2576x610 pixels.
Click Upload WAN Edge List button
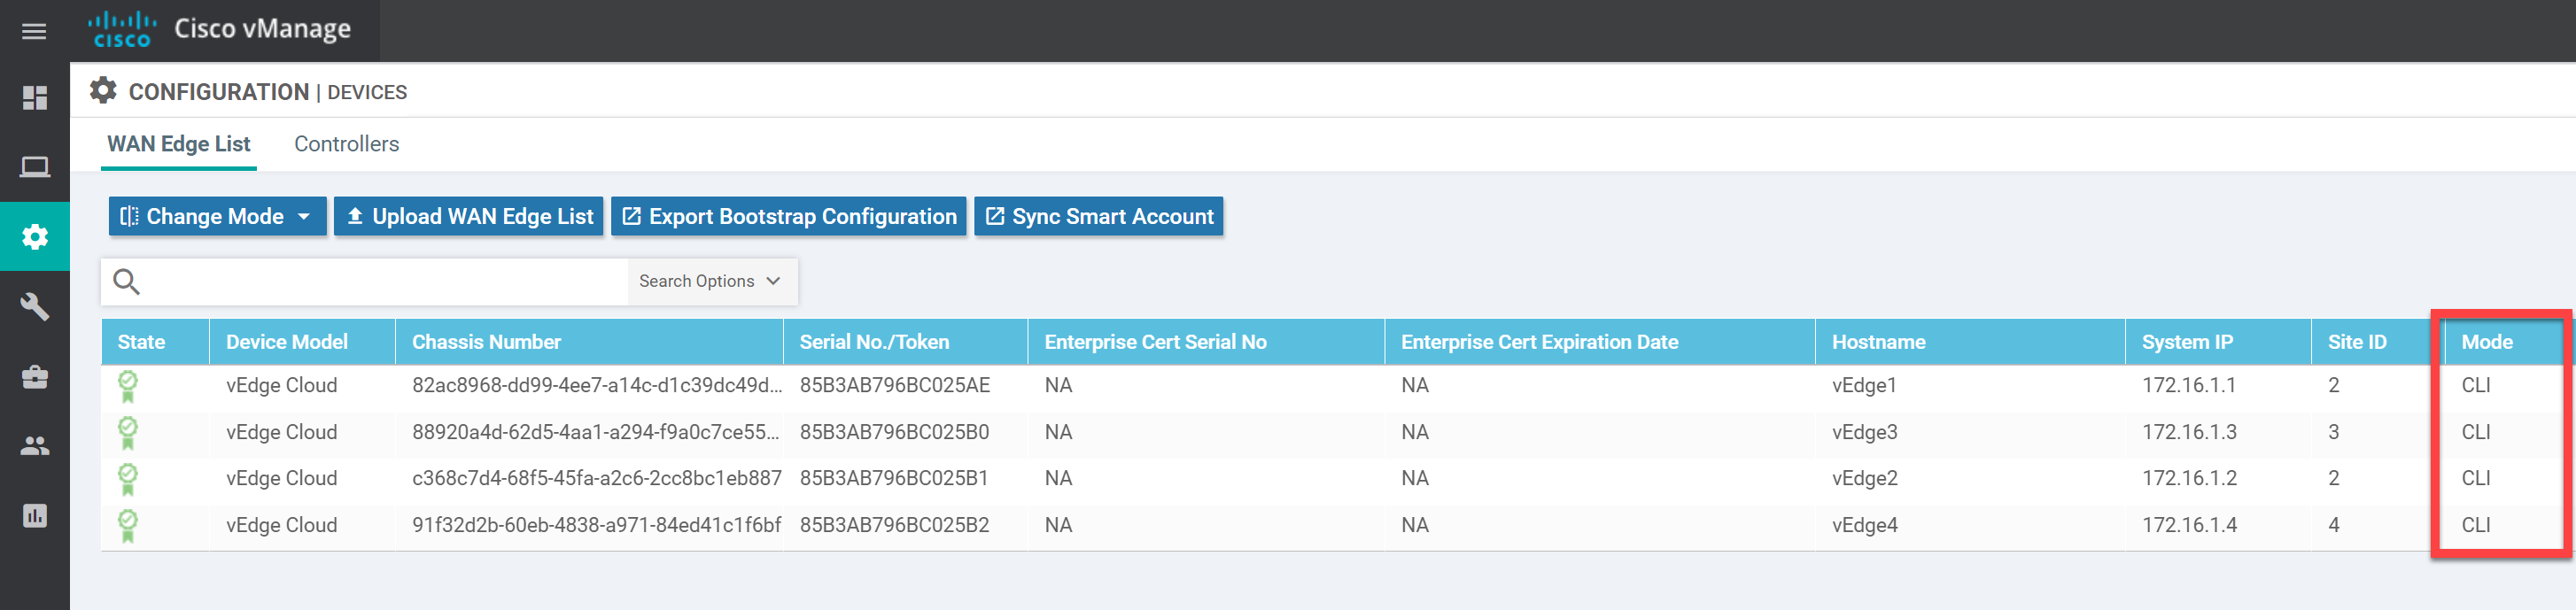pyautogui.click(x=468, y=216)
